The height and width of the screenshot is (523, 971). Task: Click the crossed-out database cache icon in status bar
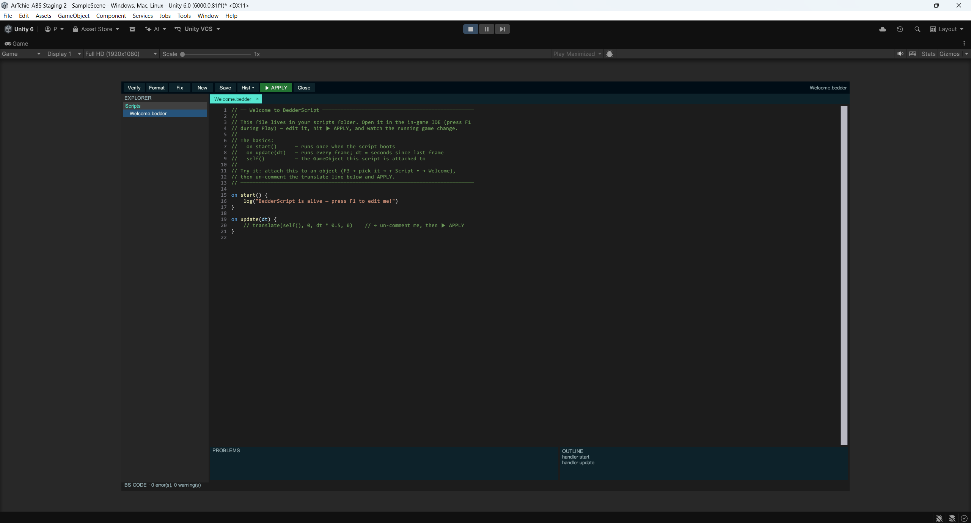point(952,518)
